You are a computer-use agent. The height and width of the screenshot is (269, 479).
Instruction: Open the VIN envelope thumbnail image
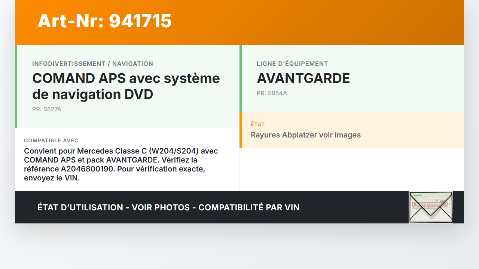click(x=431, y=207)
